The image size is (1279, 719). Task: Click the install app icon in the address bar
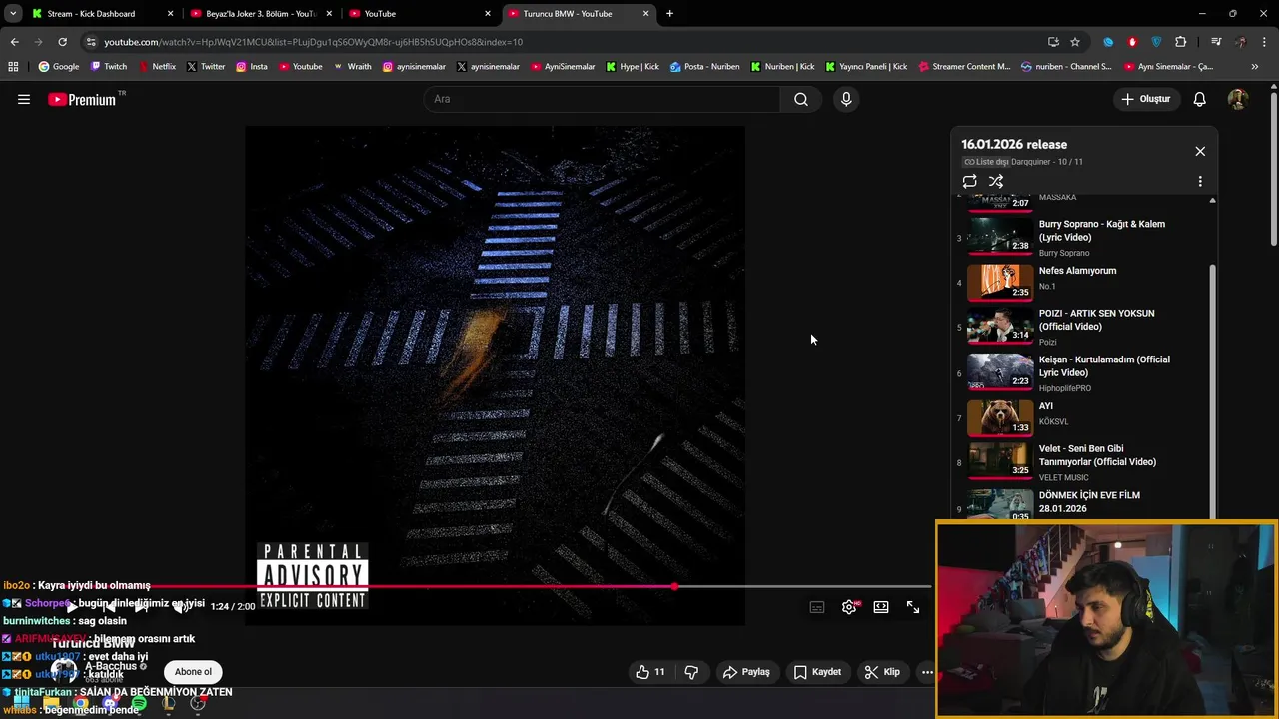coord(1053,42)
